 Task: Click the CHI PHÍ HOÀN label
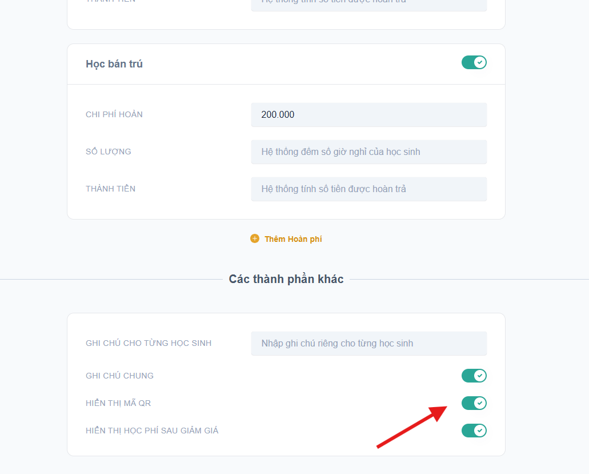[114, 114]
